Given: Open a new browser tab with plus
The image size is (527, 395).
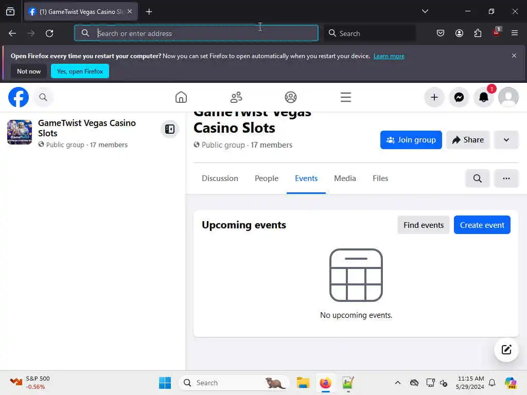Looking at the screenshot, I should click(x=149, y=12).
